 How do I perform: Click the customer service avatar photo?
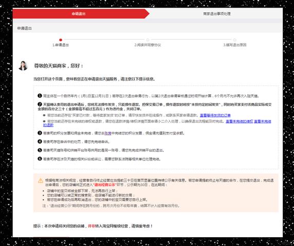[x=23, y=66]
